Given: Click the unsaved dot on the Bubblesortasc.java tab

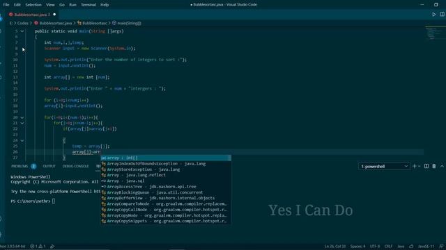Looking at the screenshot, I should coord(54,15).
